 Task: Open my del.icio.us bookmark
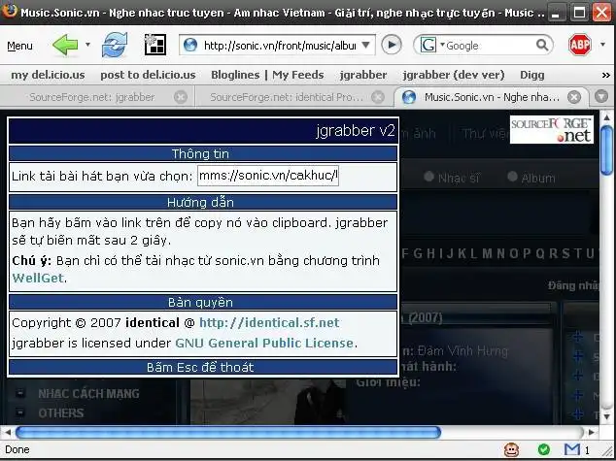coord(48,75)
